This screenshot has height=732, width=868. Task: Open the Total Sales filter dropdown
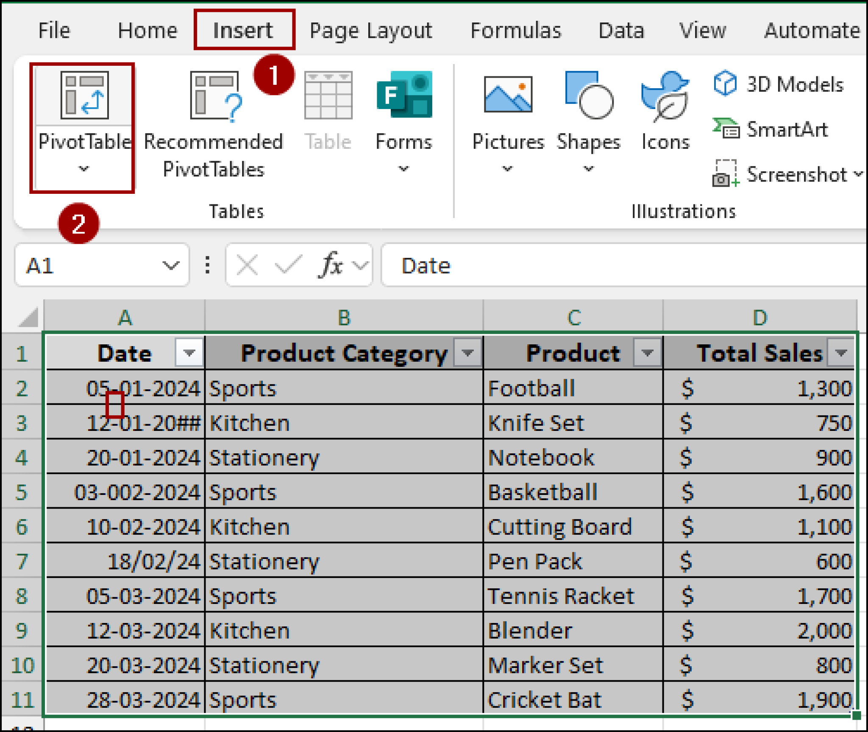tap(841, 353)
